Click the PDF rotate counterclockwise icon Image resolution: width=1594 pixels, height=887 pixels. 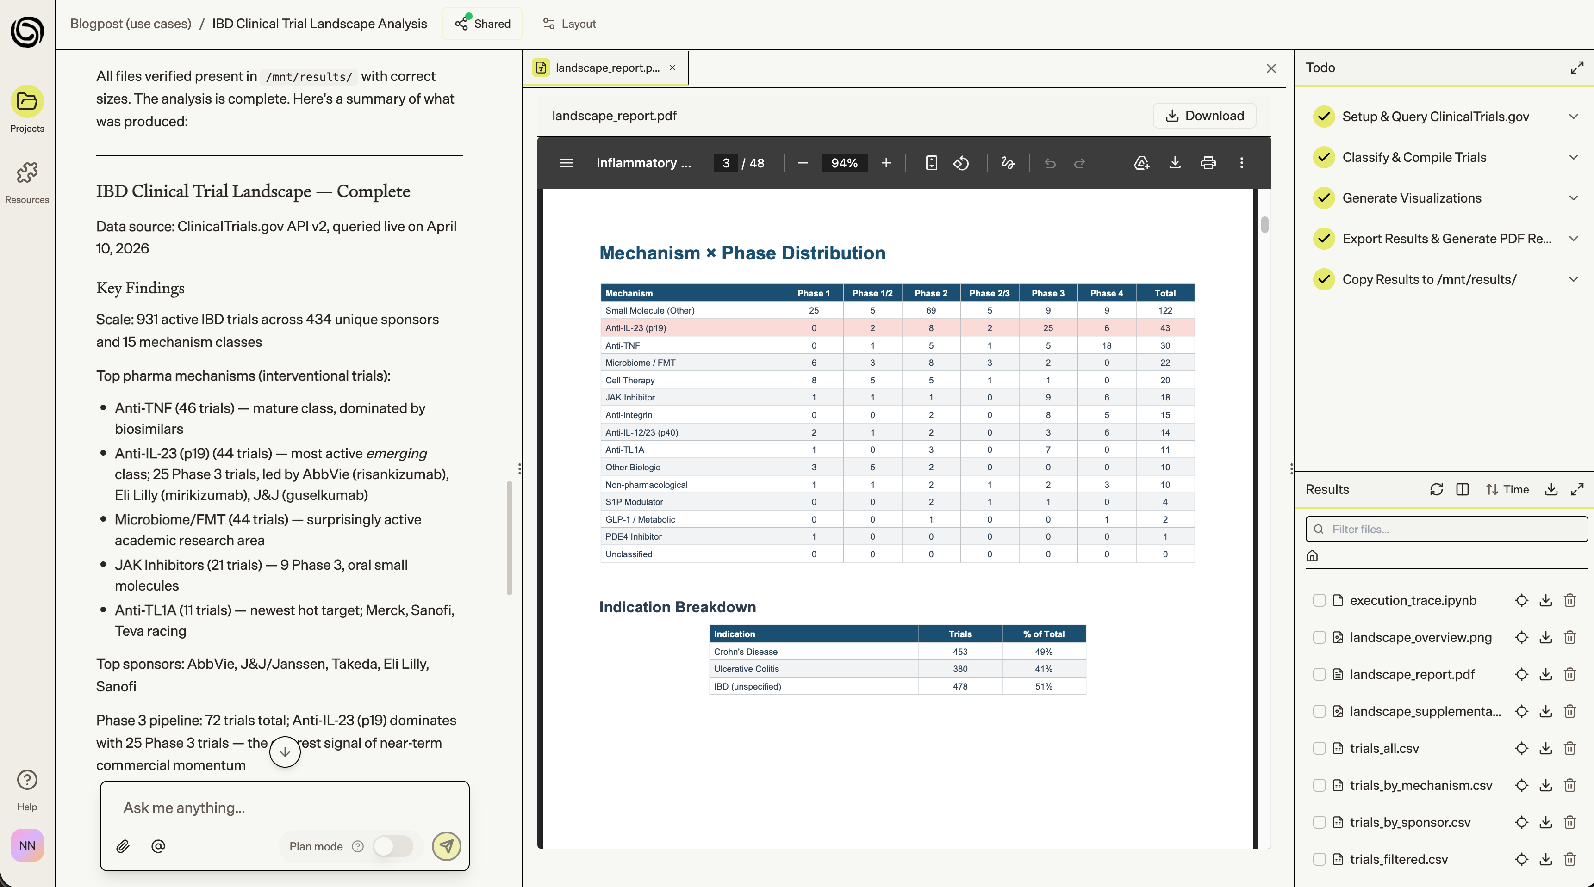[961, 163]
